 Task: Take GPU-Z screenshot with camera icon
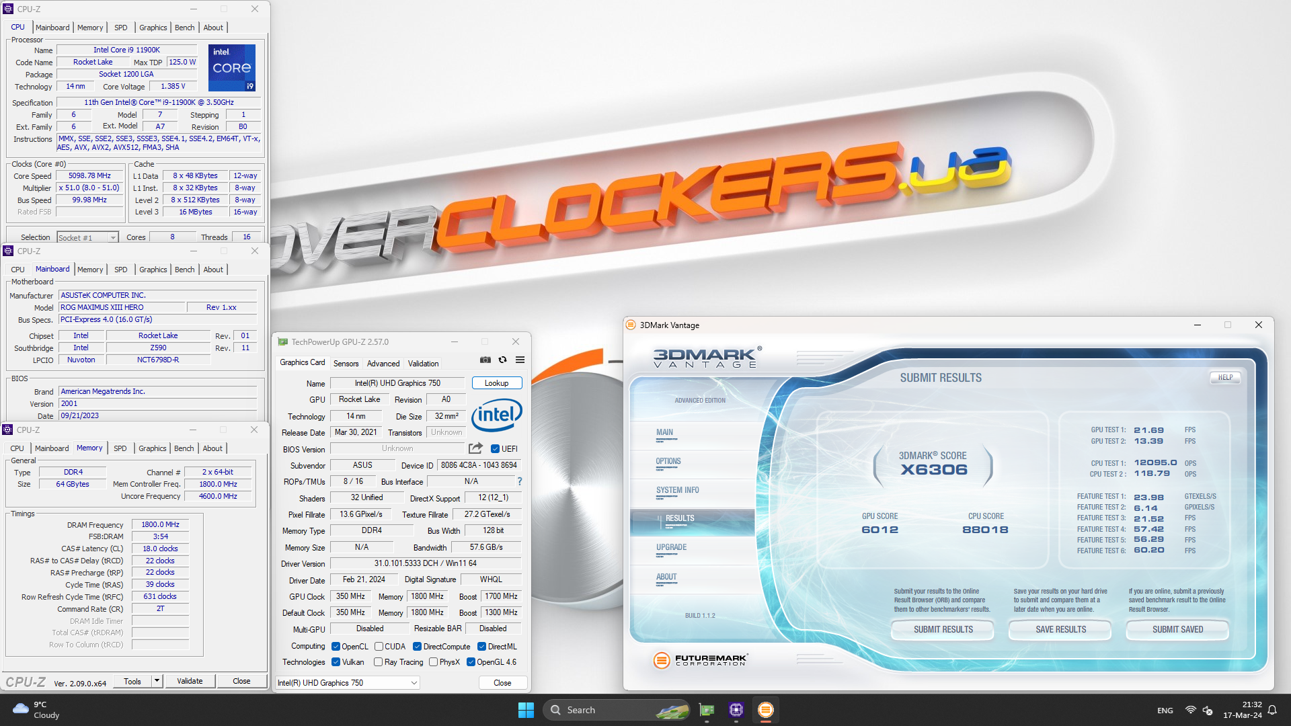[485, 360]
